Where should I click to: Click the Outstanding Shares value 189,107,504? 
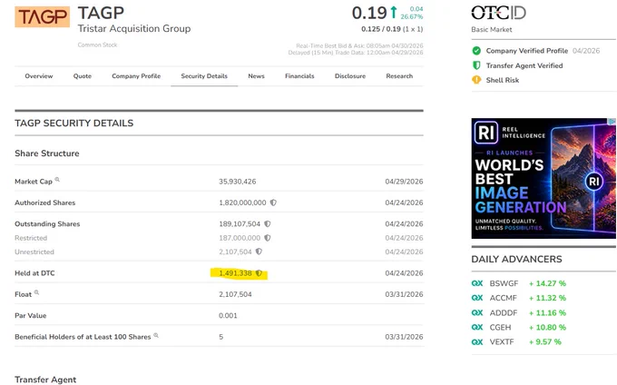pos(240,224)
